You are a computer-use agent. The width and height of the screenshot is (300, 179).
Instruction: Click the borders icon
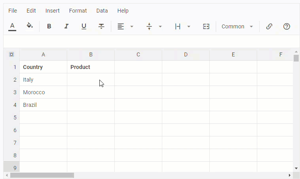[x=178, y=26]
